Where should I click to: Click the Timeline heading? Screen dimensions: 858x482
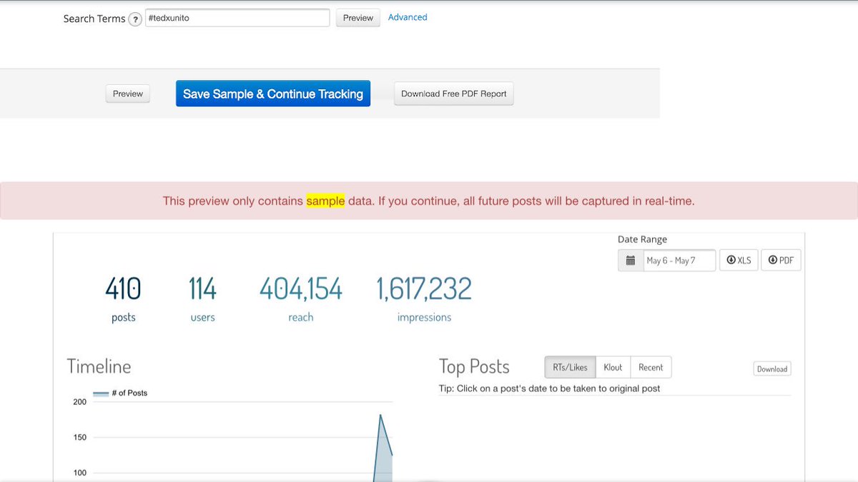click(x=99, y=366)
